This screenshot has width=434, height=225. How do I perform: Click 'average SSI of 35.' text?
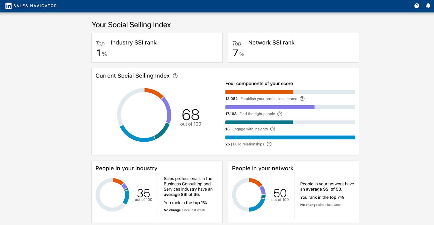[x=182, y=195]
